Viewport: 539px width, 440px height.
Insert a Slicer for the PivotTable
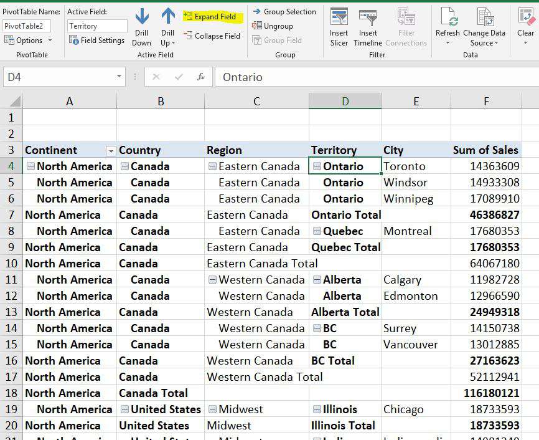click(x=339, y=25)
